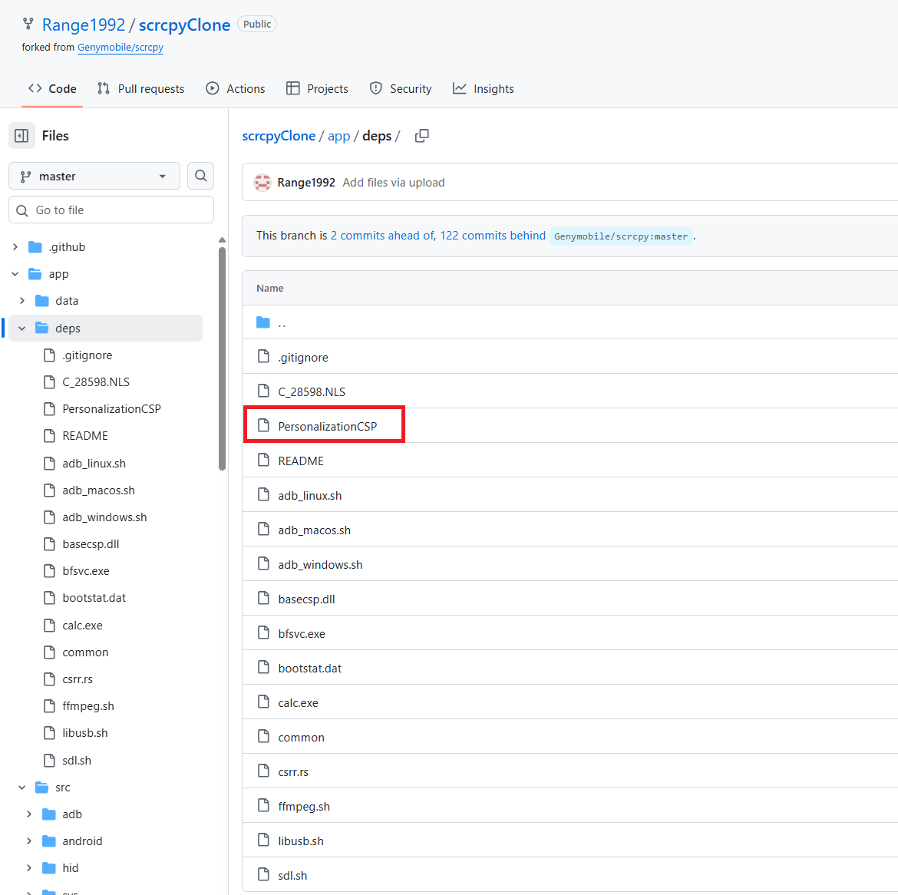Open the Pull requests tab
This screenshot has height=895, width=898.
(141, 89)
